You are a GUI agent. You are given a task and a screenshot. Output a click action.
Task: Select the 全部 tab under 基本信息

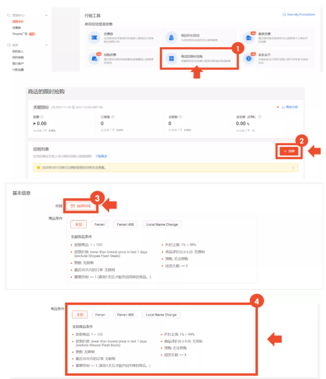(79, 224)
